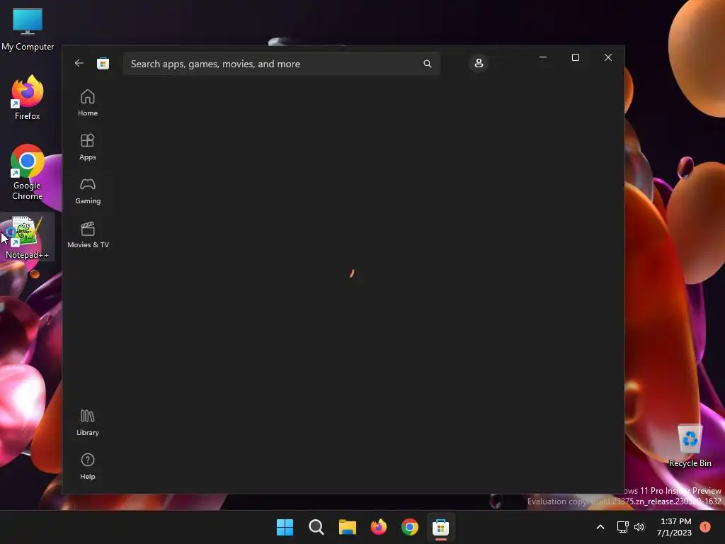
Task: Open the Gaming section in Store sidebar
Action: coord(88,191)
